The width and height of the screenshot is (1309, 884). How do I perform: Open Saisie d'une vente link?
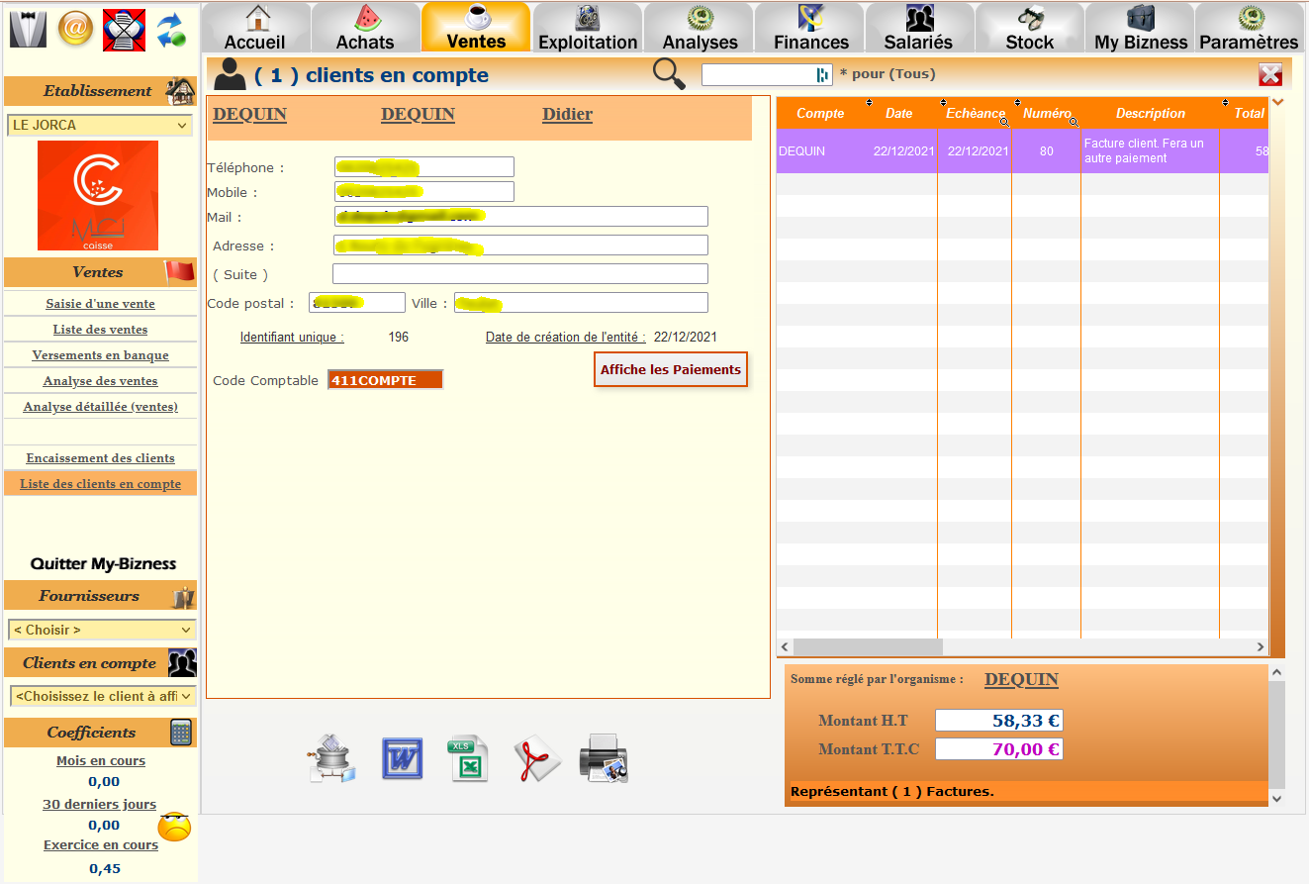100,304
